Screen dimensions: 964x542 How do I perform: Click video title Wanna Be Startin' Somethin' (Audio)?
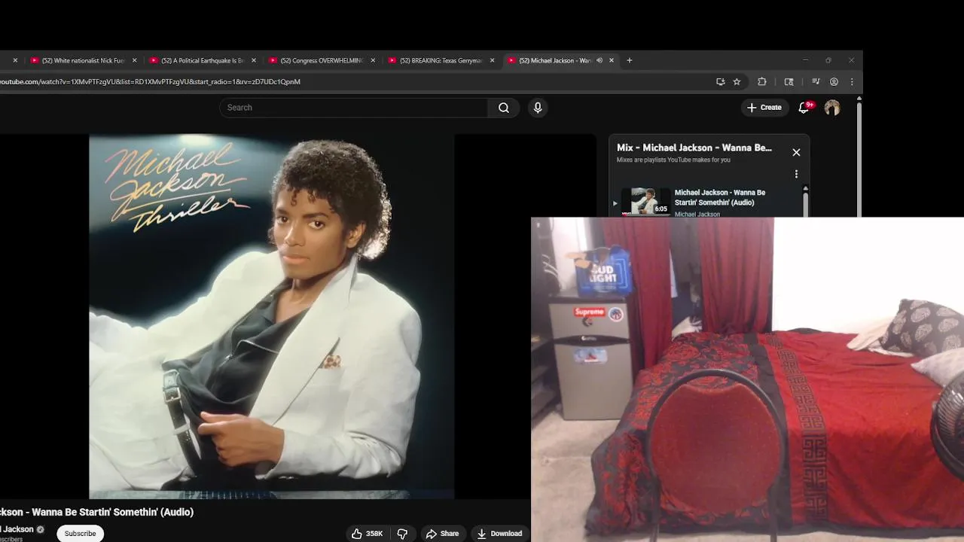coord(96,512)
